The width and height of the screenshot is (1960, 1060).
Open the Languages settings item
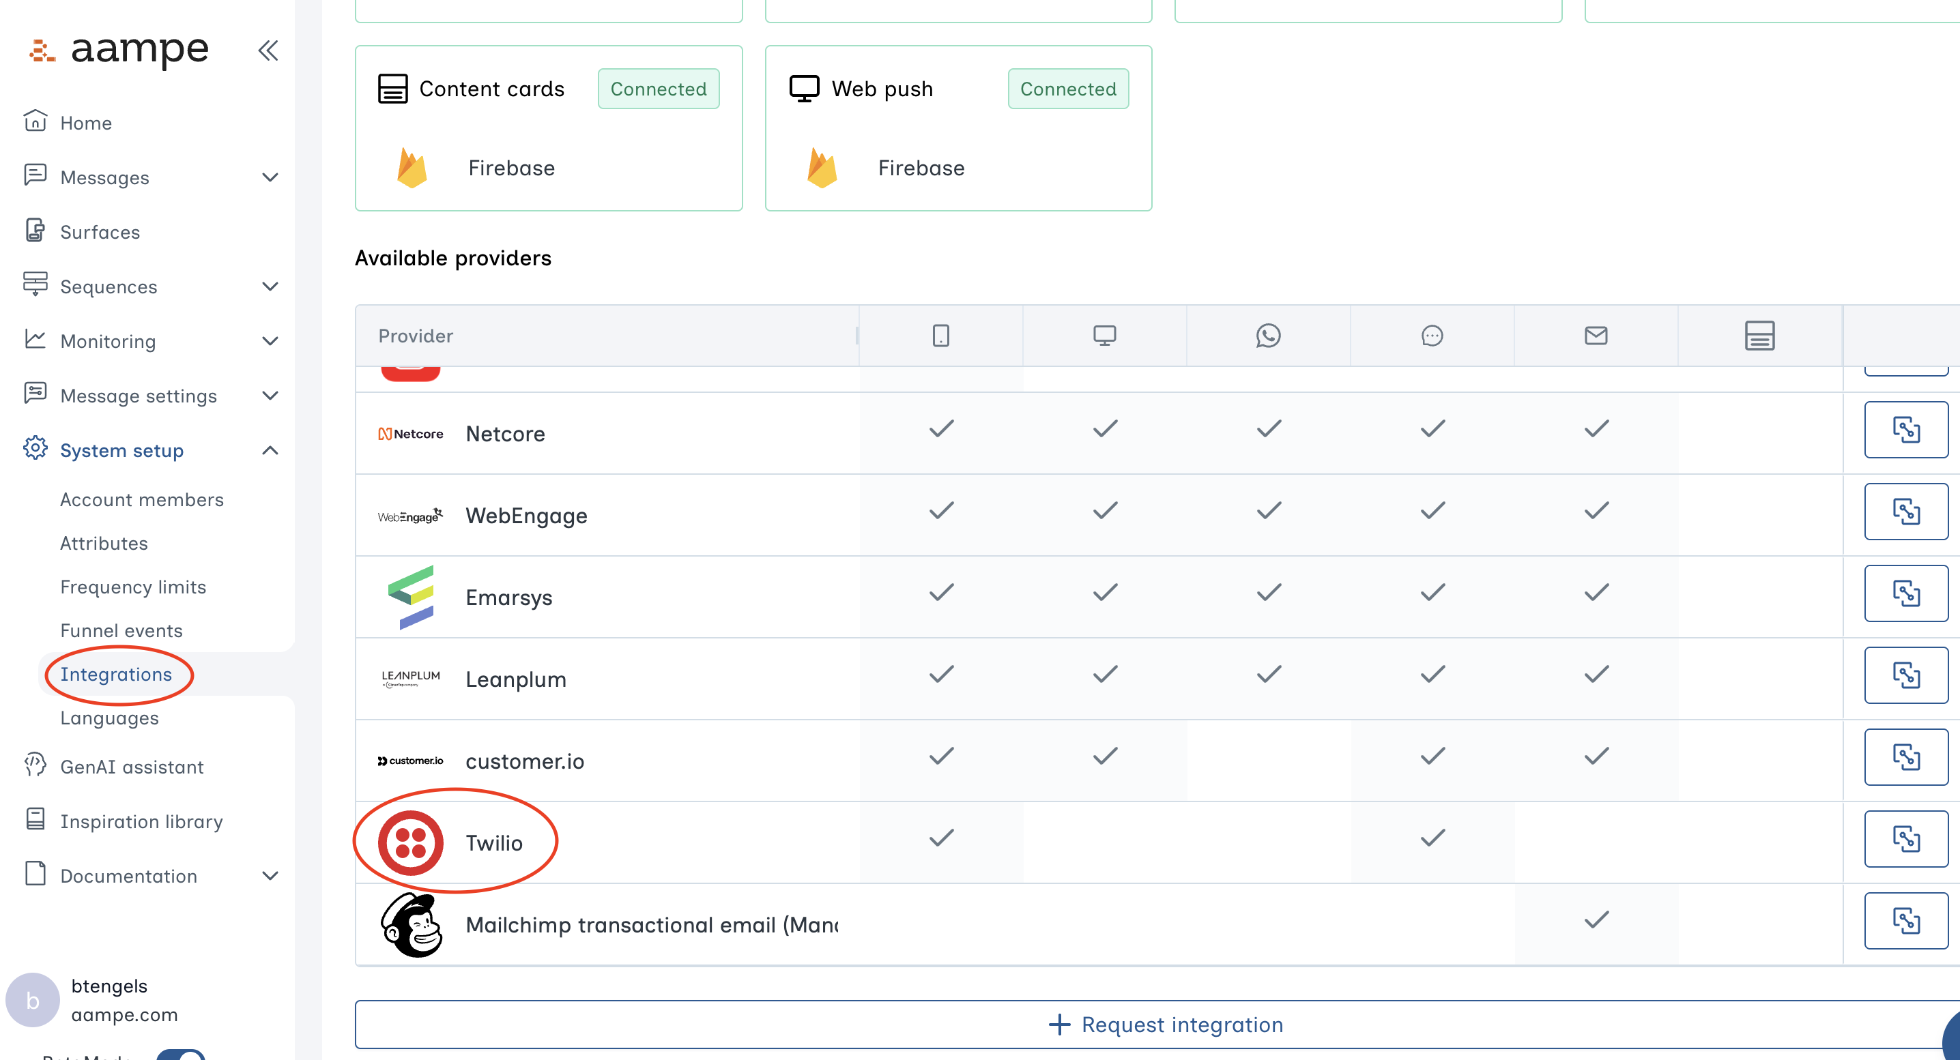point(110,718)
